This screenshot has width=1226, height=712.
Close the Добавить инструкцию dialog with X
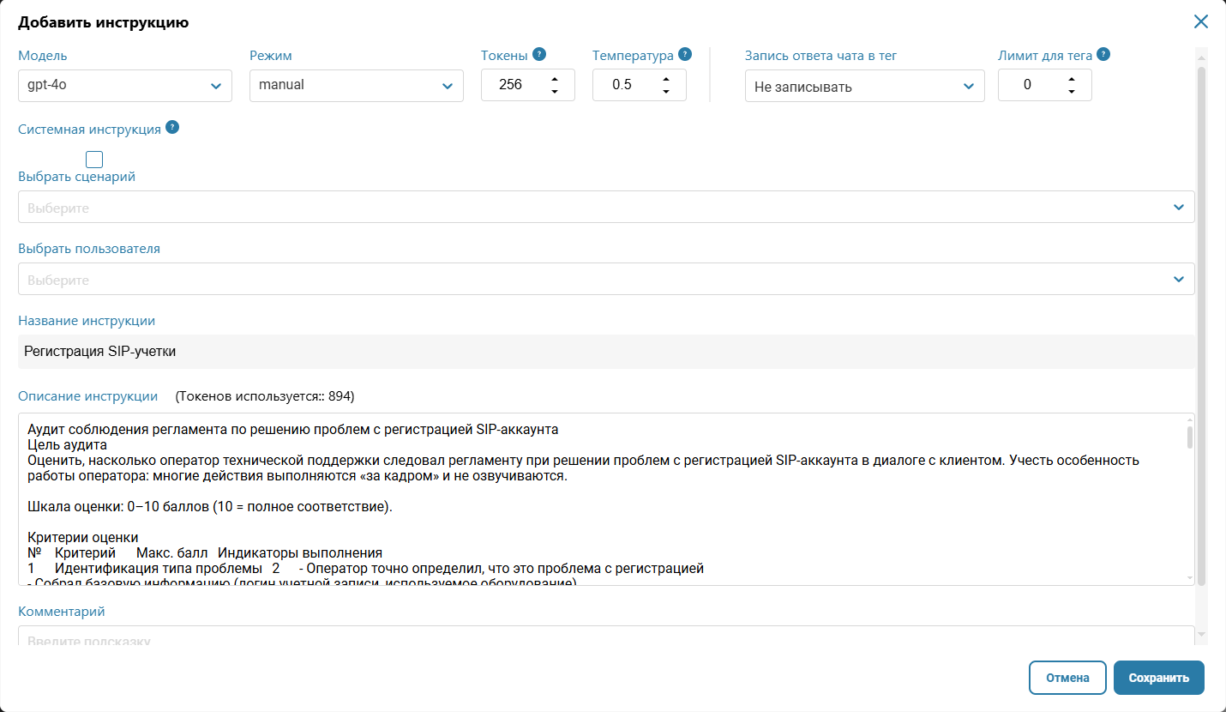click(x=1201, y=21)
